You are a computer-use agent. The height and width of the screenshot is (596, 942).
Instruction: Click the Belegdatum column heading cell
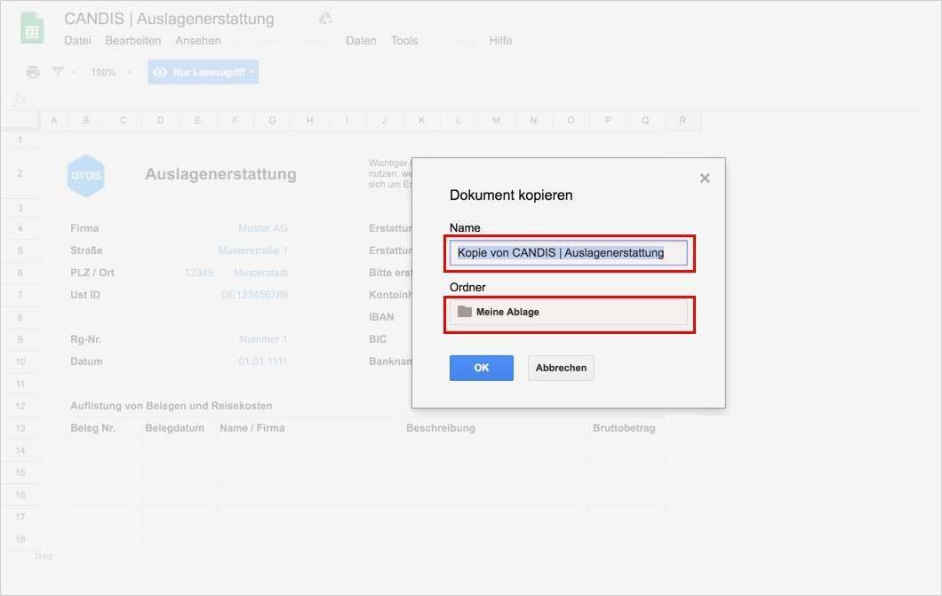pyautogui.click(x=174, y=428)
